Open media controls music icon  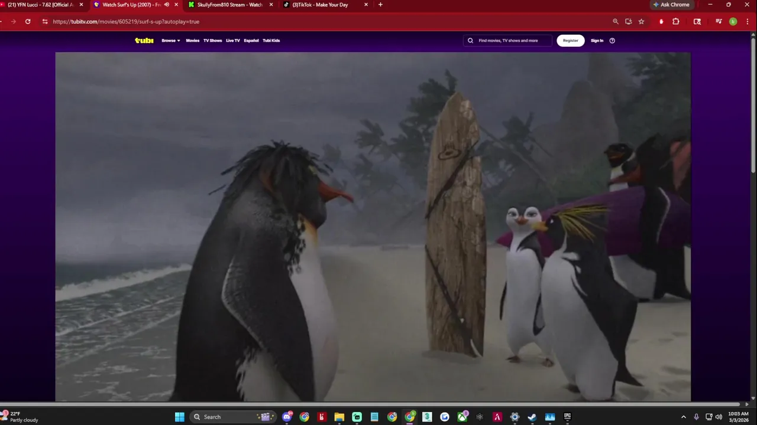(719, 21)
